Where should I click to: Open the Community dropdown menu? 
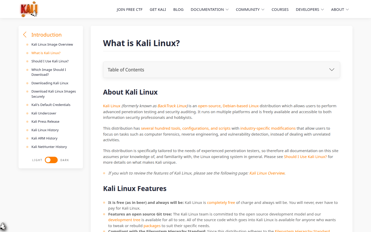pyautogui.click(x=250, y=10)
